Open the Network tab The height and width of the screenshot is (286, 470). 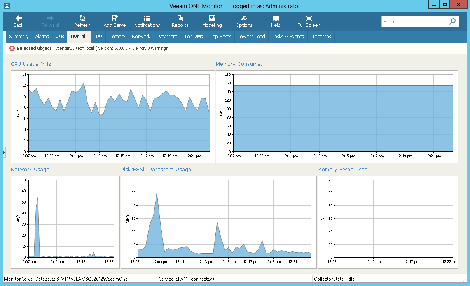pos(141,37)
